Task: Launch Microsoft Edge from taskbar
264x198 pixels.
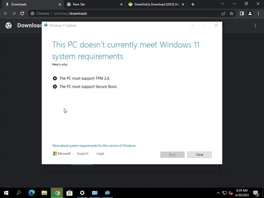Action: [31, 193]
